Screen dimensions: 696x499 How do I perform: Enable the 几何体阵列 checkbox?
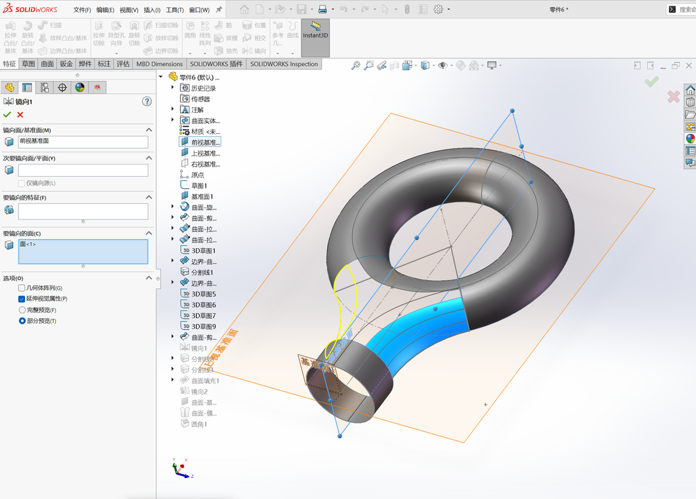point(21,288)
